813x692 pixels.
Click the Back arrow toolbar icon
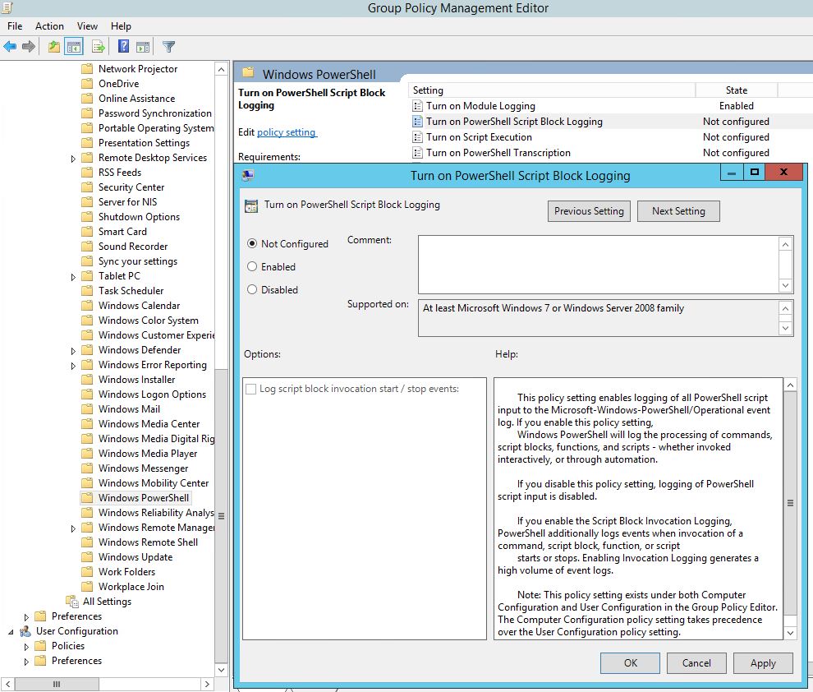coord(9,47)
